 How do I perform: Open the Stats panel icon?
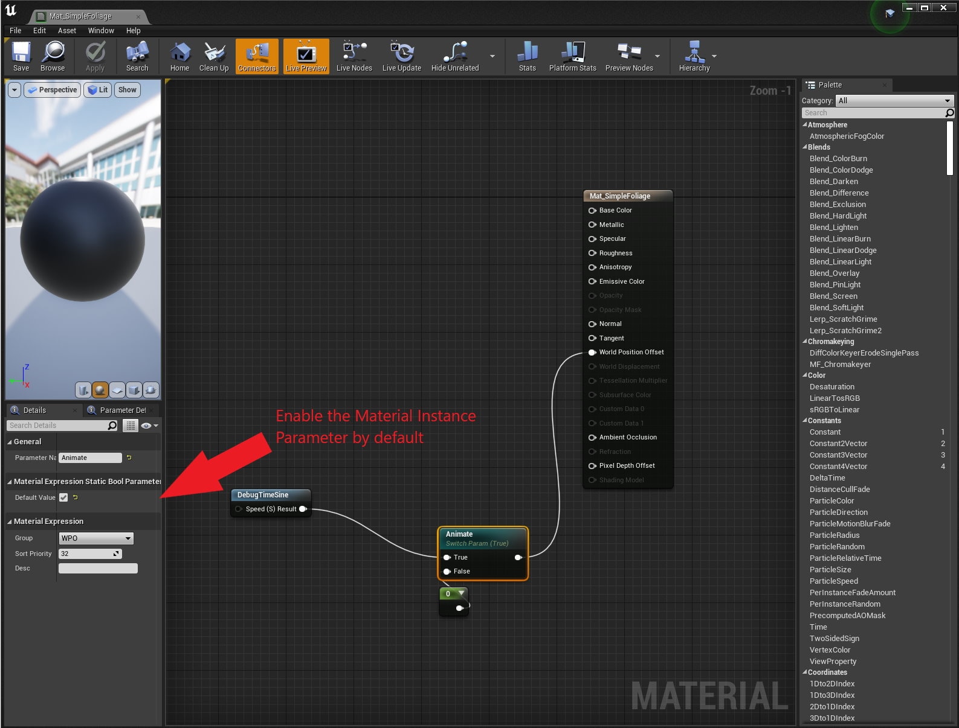point(527,53)
